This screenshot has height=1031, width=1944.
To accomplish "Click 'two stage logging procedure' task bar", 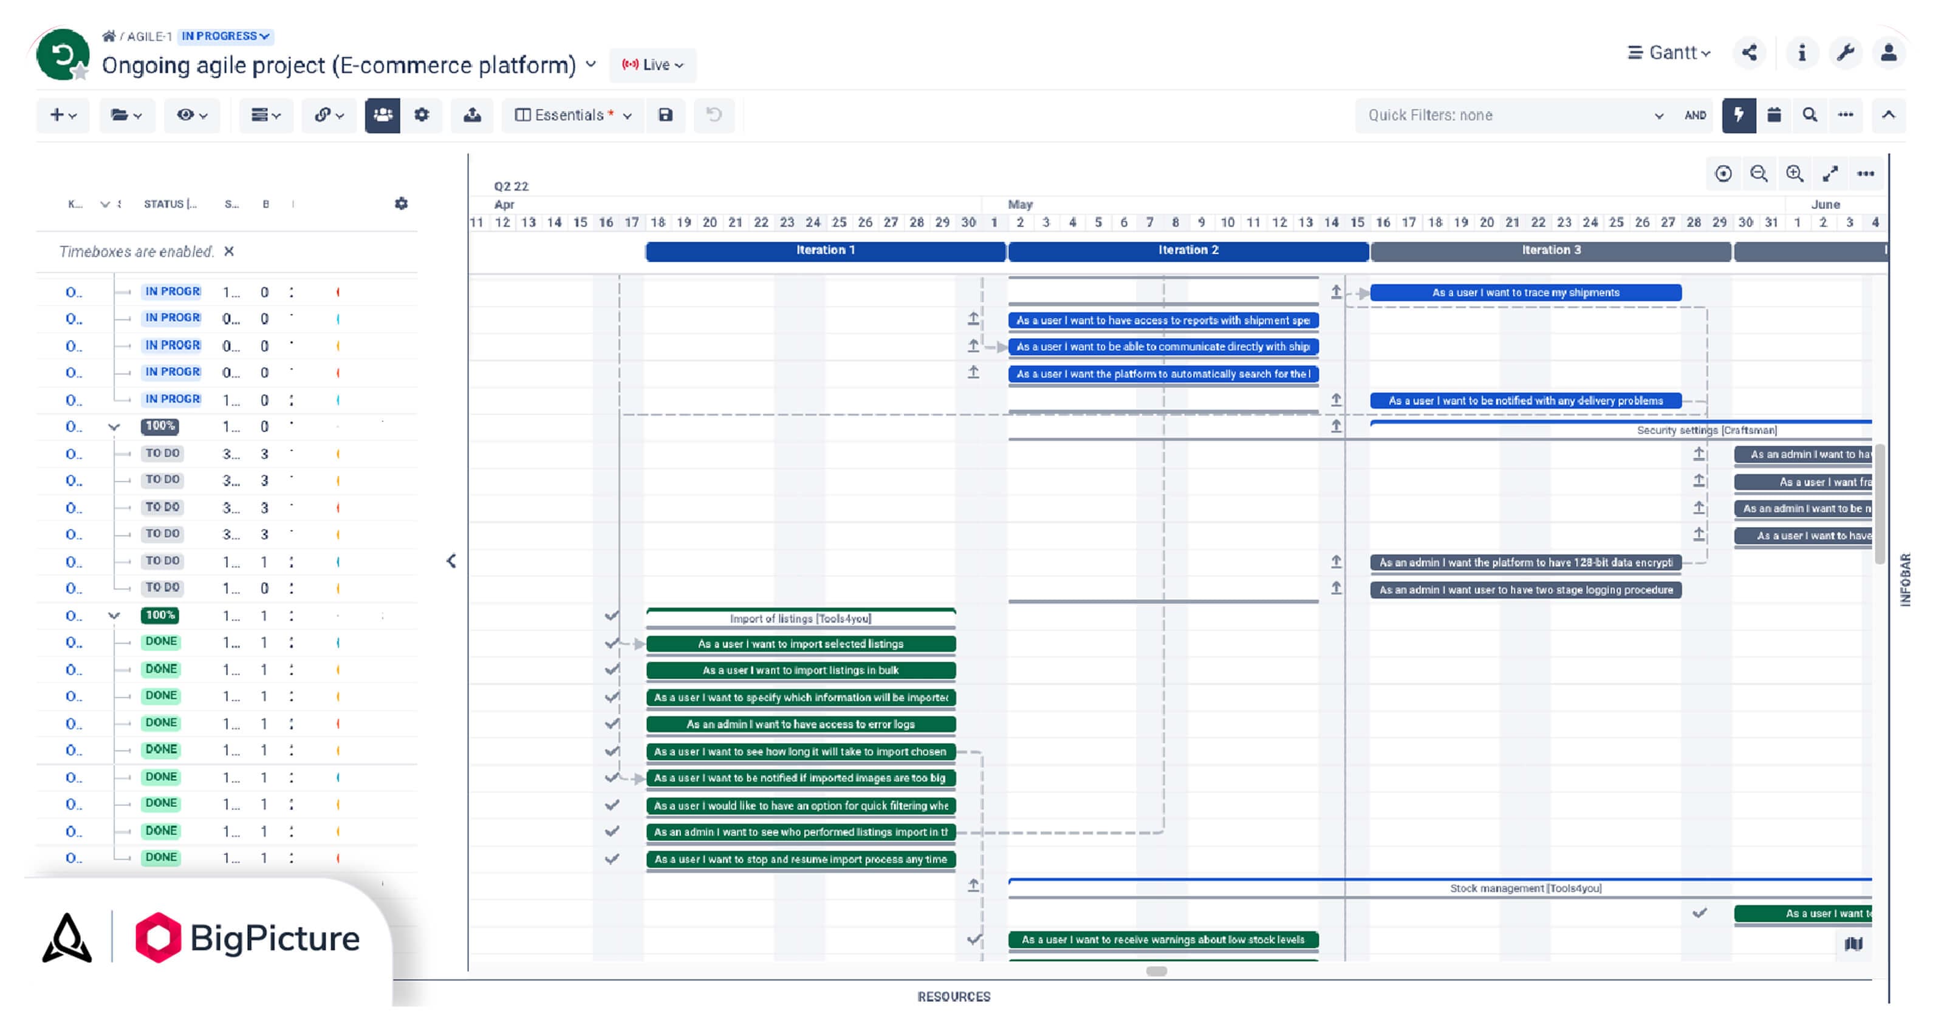I will (1526, 590).
